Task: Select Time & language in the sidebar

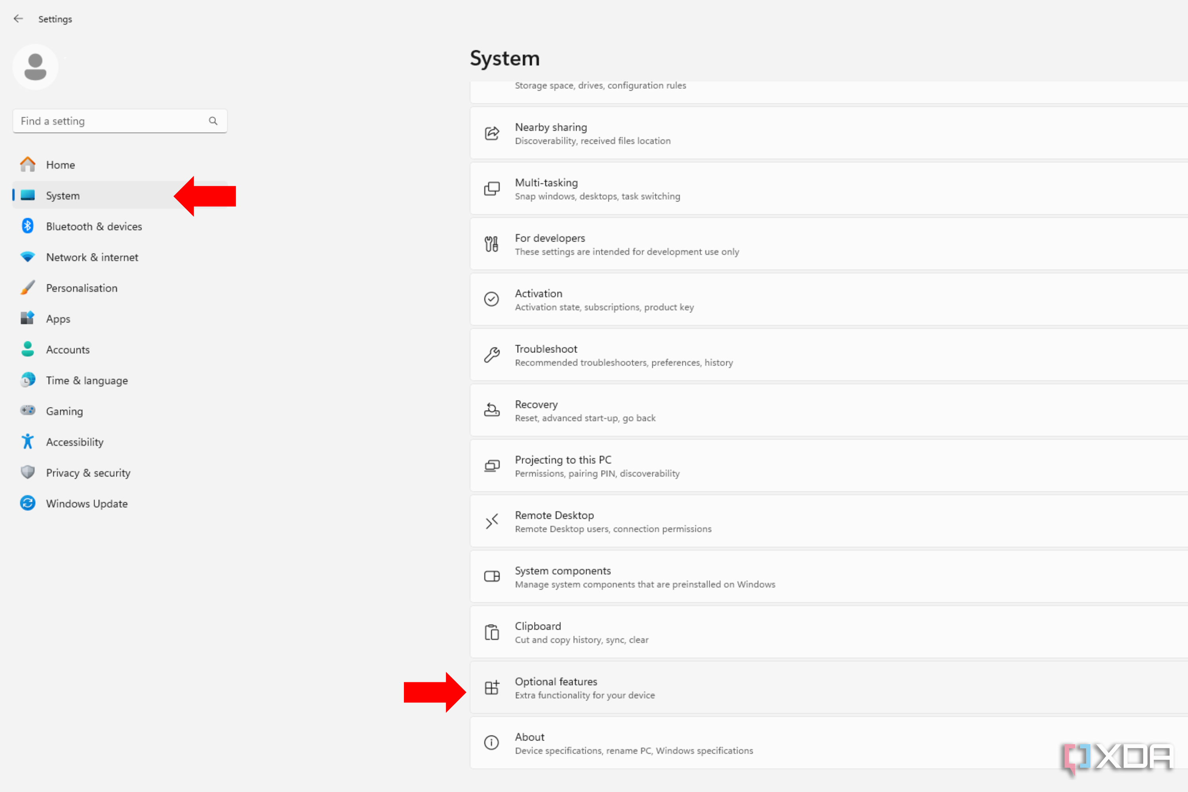Action: (86, 380)
